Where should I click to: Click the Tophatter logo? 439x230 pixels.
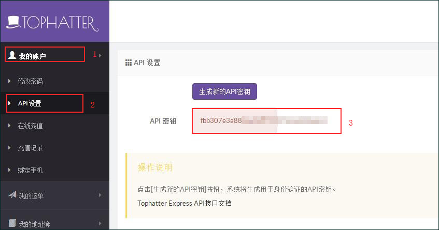coord(52,23)
